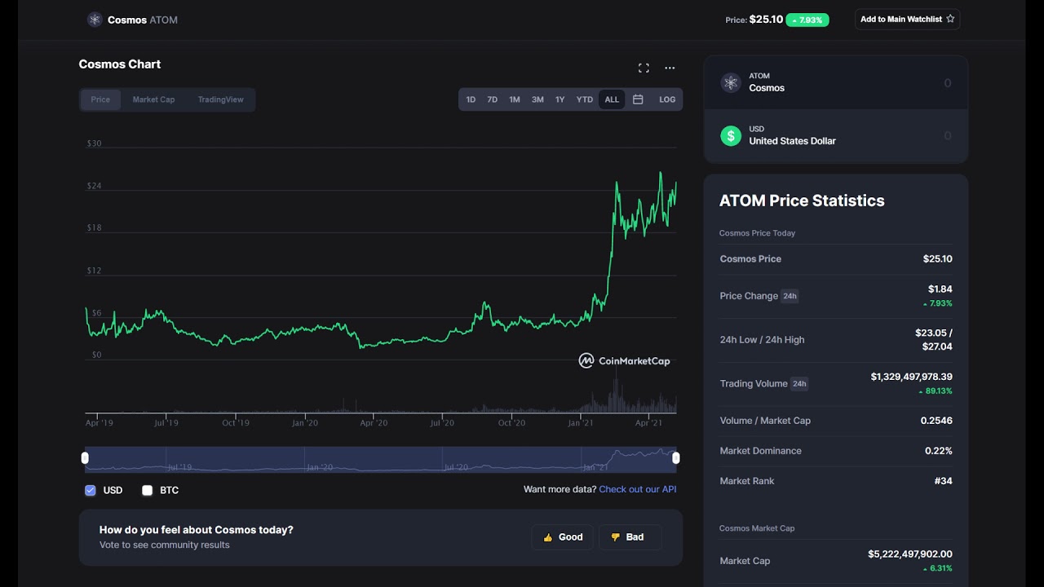The height and width of the screenshot is (587, 1044).
Task: Click the Market Dominance 0.22% value
Action: [939, 451]
